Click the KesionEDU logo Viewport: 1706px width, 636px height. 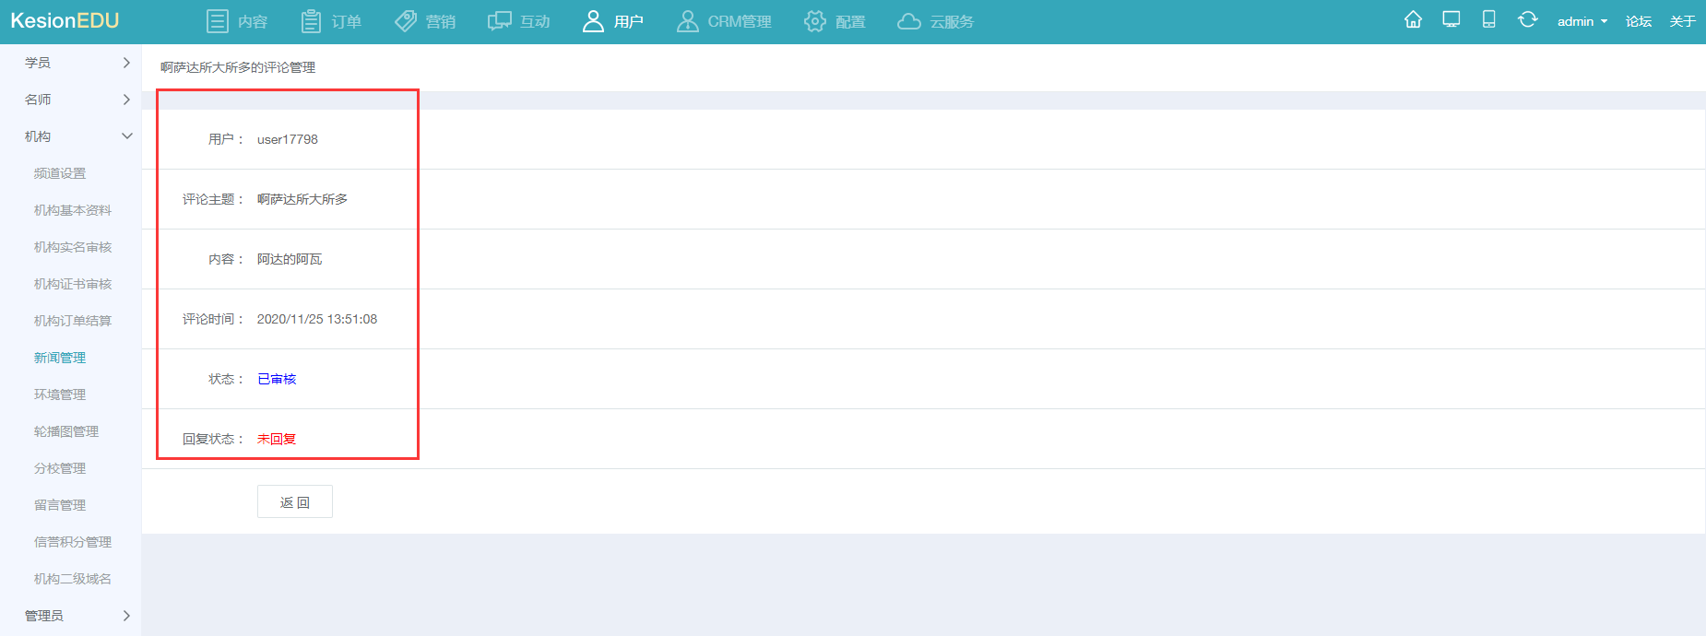click(x=65, y=21)
